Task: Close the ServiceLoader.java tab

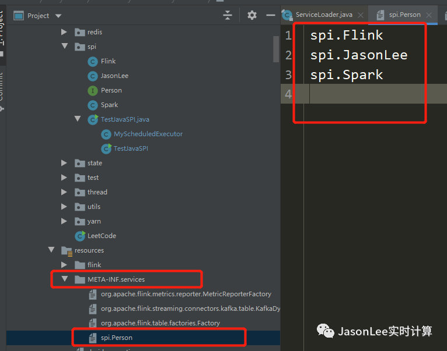Action: (361, 15)
